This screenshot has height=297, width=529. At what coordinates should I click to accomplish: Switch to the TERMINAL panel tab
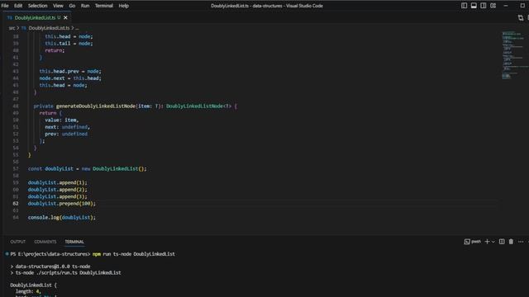[74, 242]
